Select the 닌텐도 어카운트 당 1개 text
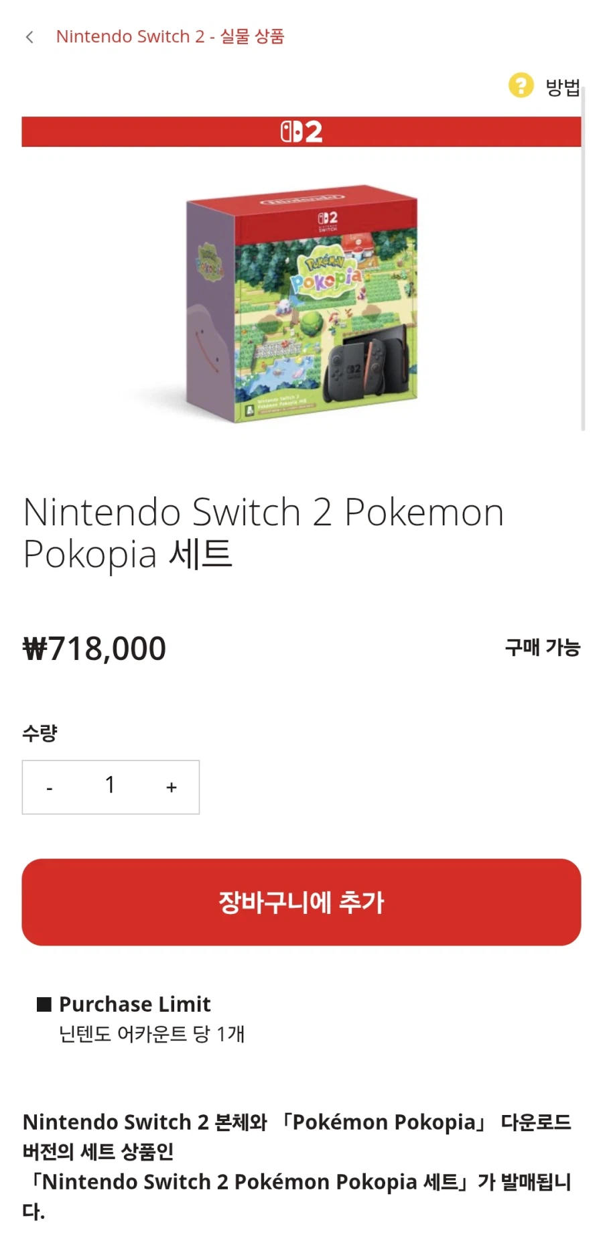The width and height of the screenshot is (603, 1249). 151,1034
